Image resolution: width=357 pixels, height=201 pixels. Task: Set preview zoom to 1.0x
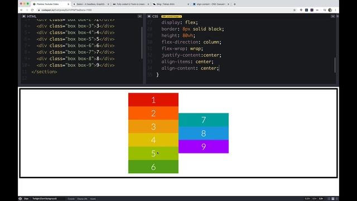321,199
